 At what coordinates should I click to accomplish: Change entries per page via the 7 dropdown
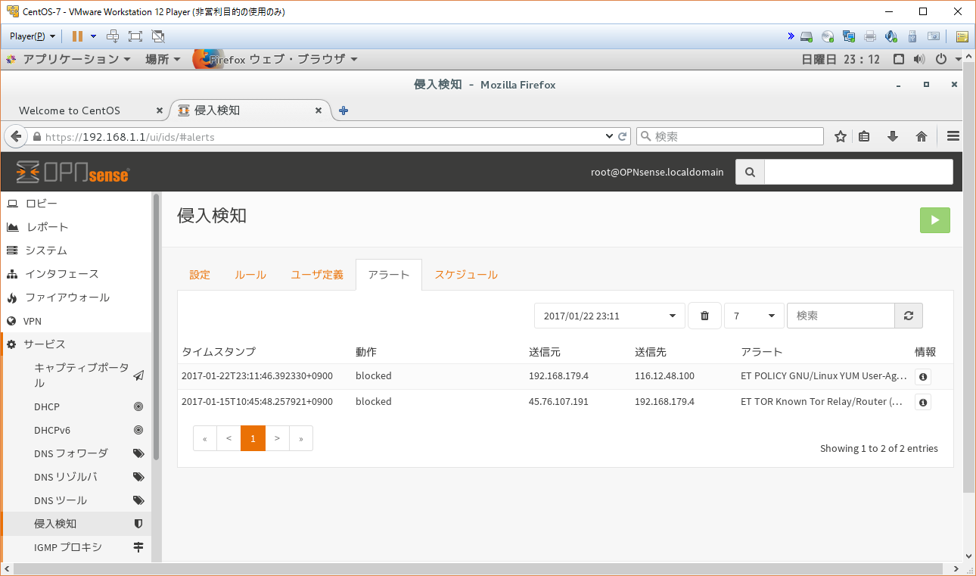pos(754,316)
